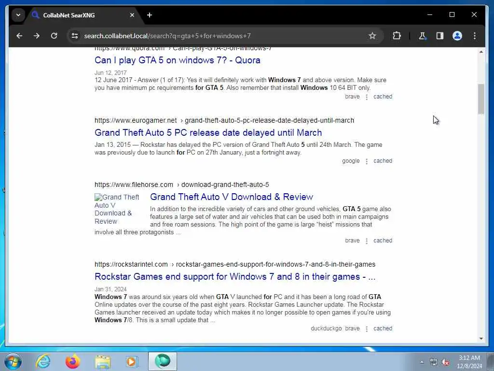Open a new browser tab
The width and height of the screenshot is (494, 371).
coord(150,15)
